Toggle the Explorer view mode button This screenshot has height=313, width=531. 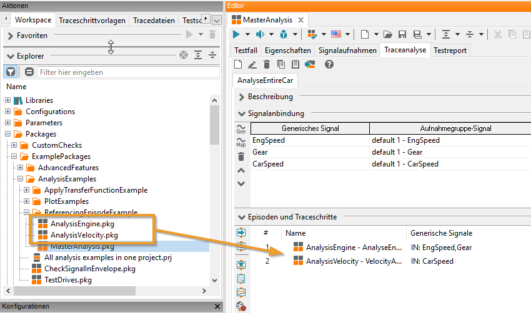point(29,72)
